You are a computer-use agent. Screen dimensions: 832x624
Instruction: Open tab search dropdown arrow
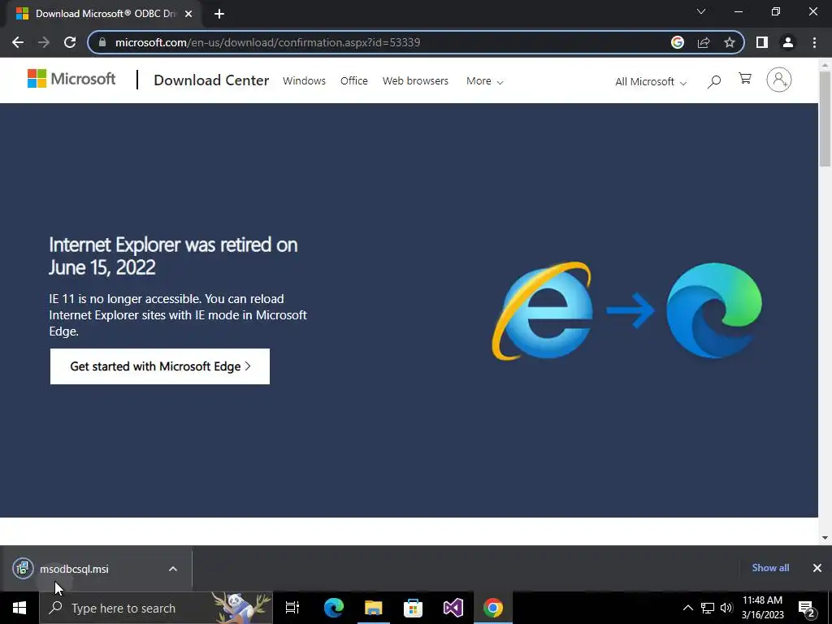click(701, 11)
